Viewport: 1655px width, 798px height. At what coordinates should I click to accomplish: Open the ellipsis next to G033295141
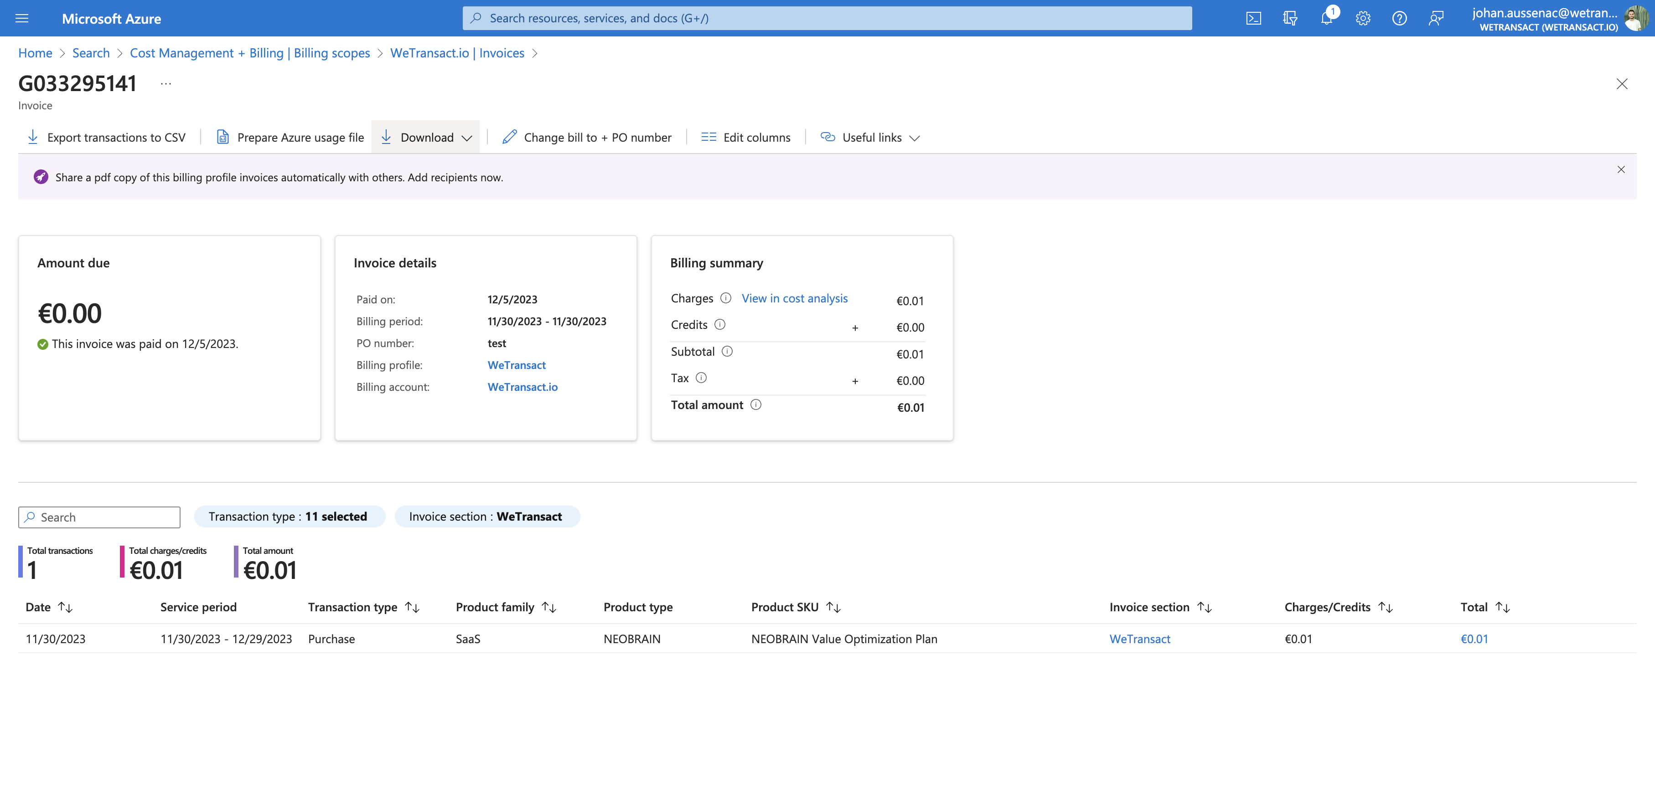(166, 83)
